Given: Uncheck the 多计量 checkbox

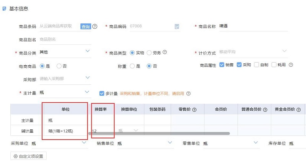Looking at the screenshot, I should click(x=102, y=93).
